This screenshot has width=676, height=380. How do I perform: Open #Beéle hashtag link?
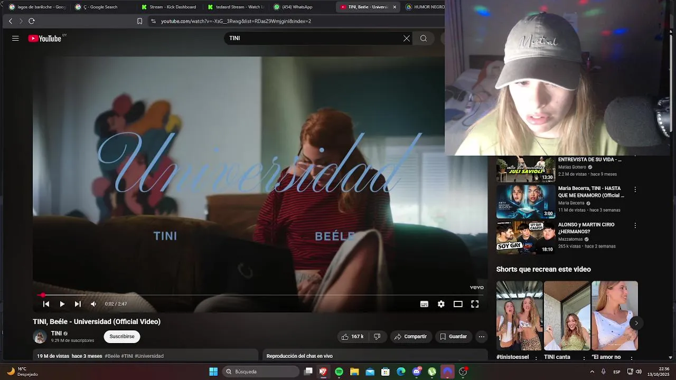(x=112, y=356)
